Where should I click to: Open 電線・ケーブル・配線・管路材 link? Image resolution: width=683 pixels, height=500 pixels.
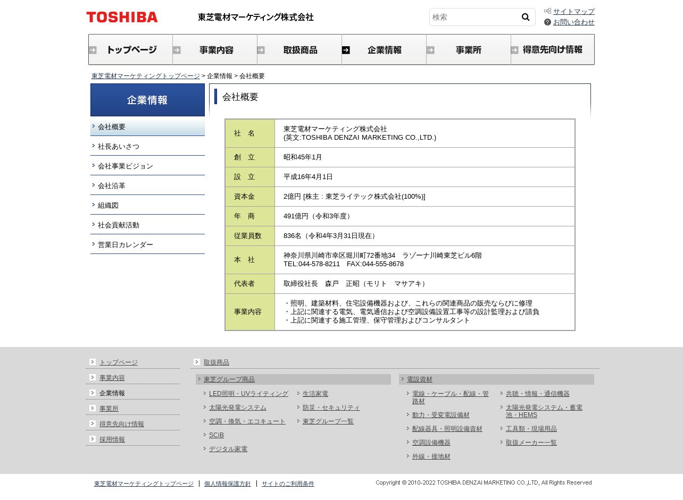(x=451, y=397)
